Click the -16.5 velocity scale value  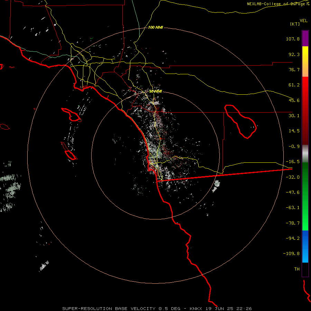click(293, 162)
